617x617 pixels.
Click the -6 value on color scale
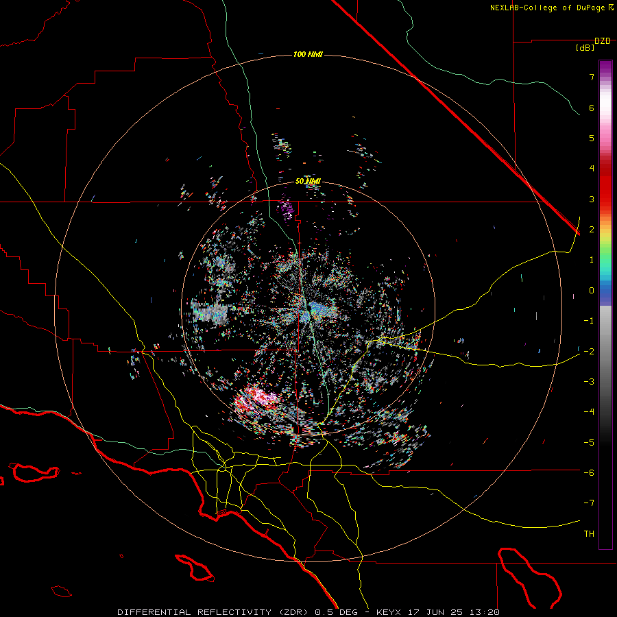pos(589,472)
